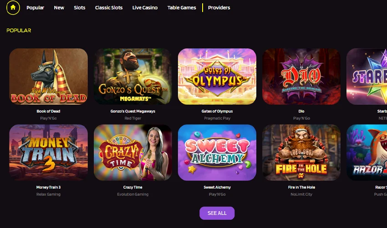Click the SEE ALL button
Viewport: 387px width, 228px height.
click(217, 213)
